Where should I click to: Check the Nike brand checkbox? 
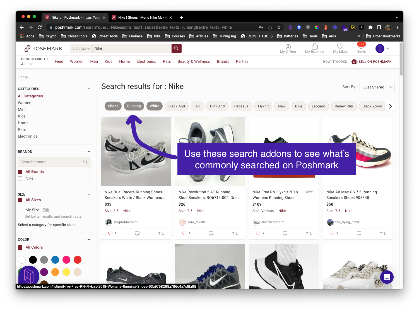click(x=20, y=179)
